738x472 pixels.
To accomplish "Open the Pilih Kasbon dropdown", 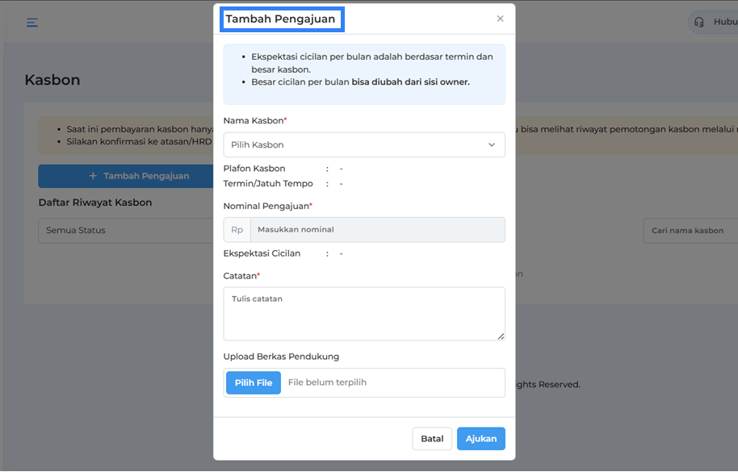I will click(x=363, y=145).
